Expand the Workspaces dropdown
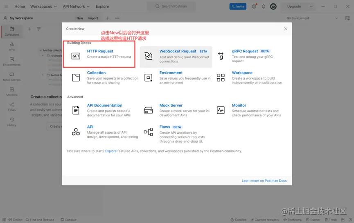 [43, 6]
